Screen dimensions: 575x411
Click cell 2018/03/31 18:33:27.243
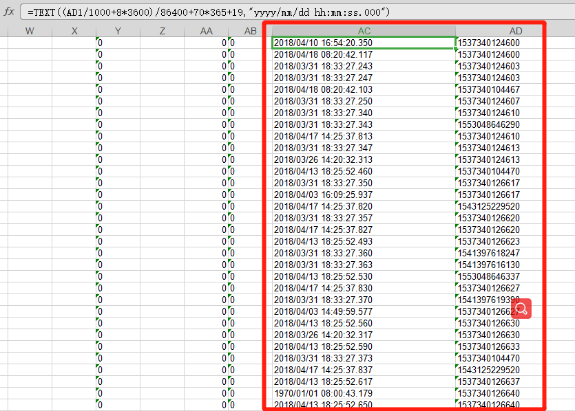click(x=364, y=66)
